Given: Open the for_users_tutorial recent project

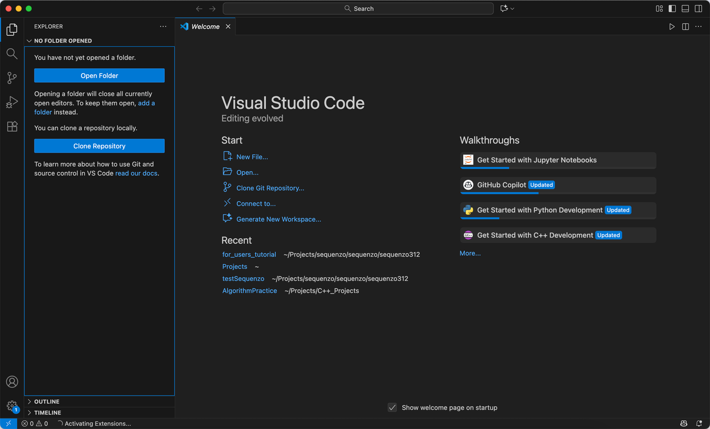Looking at the screenshot, I should (x=249, y=254).
